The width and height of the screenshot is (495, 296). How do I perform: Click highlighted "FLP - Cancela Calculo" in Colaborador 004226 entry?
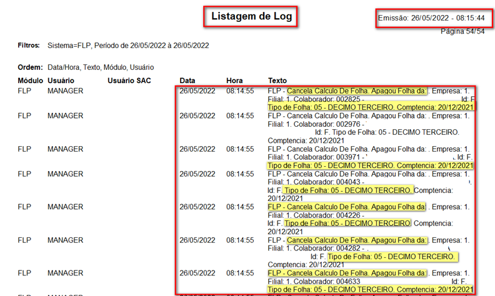pyautogui.click(x=347, y=207)
